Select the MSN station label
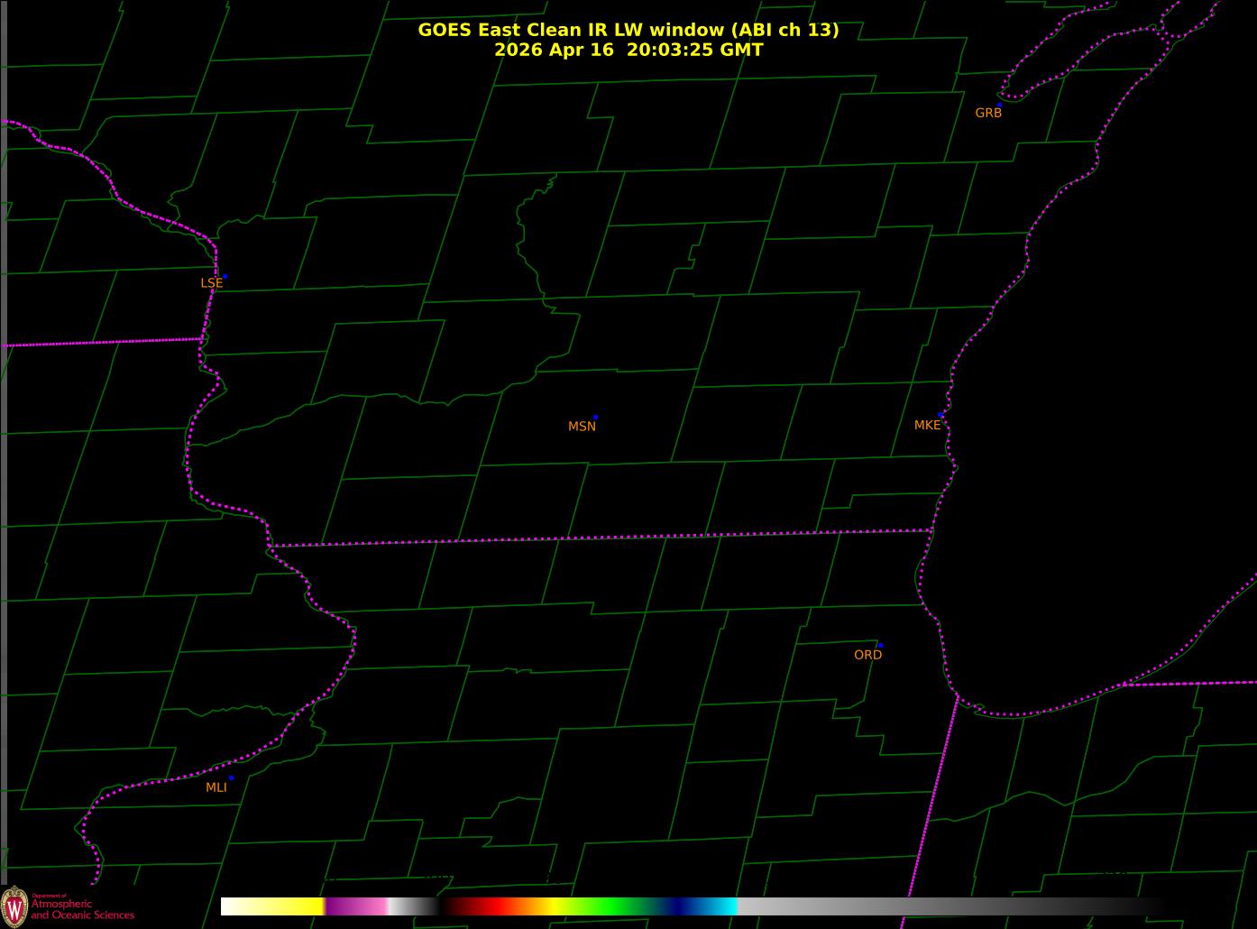 (582, 427)
